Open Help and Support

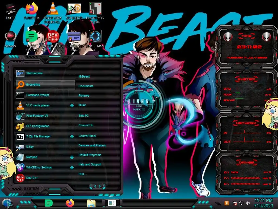(x=90, y=165)
